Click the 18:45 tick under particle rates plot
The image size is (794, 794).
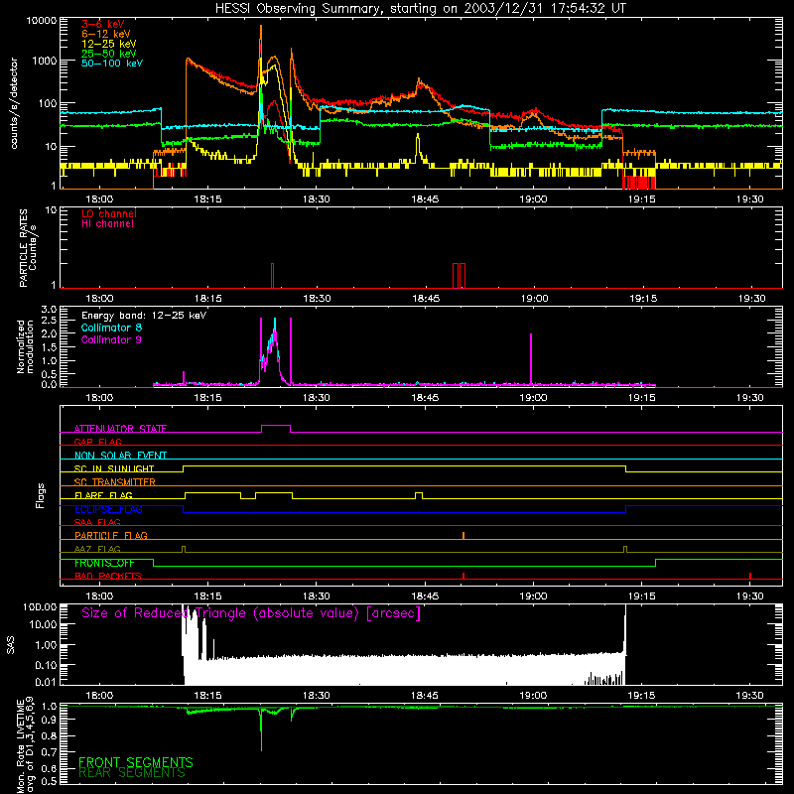click(426, 299)
